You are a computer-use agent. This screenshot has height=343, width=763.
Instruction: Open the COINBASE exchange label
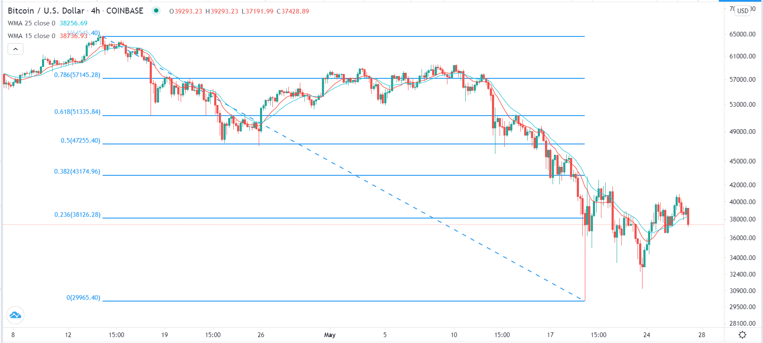(x=125, y=11)
